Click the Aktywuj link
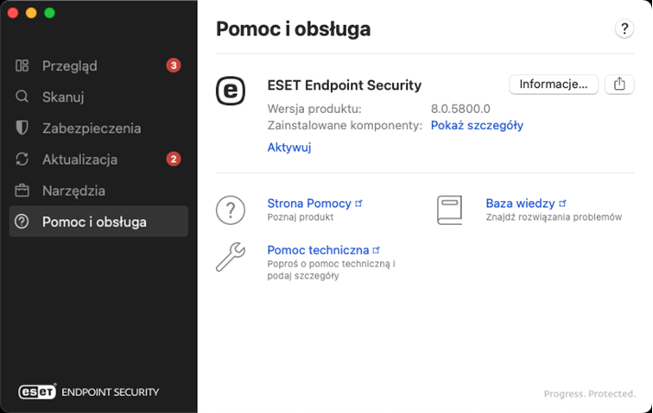Image resolution: width=653 pixels, height=413 pixels. [288, 147]
